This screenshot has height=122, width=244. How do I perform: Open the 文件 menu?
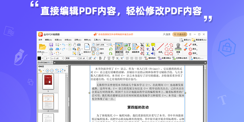pyautogui.click(x=40, y=40)
